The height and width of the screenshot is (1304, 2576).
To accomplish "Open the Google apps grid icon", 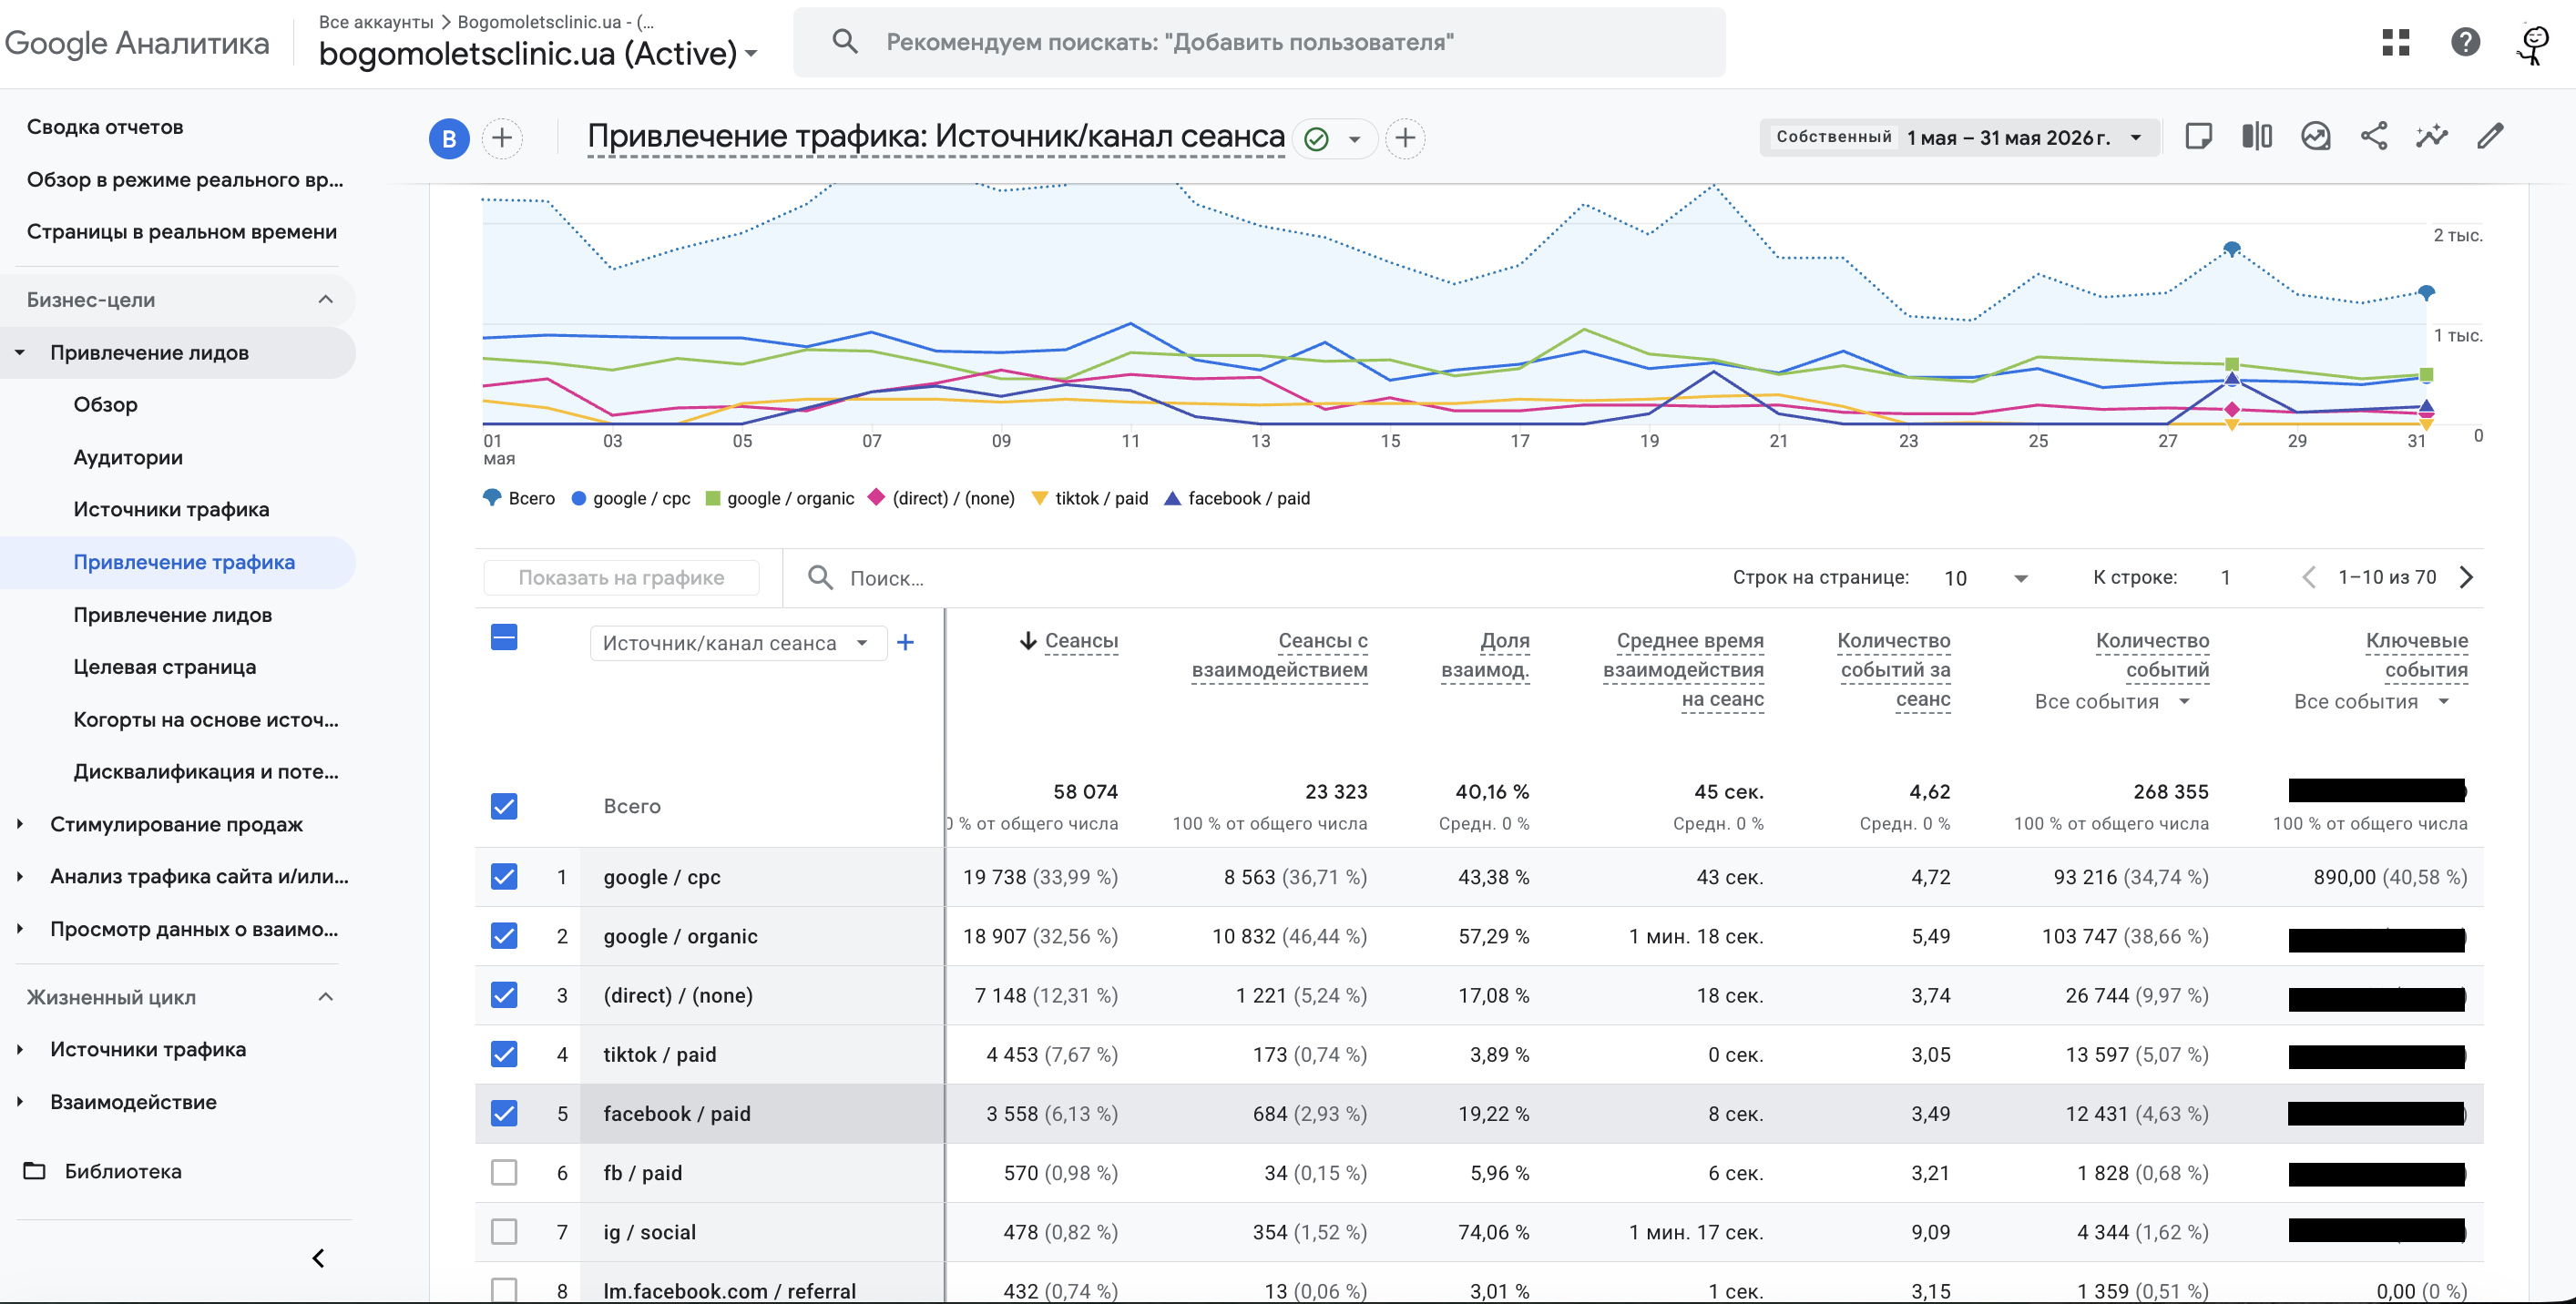I will [2395, 42].
